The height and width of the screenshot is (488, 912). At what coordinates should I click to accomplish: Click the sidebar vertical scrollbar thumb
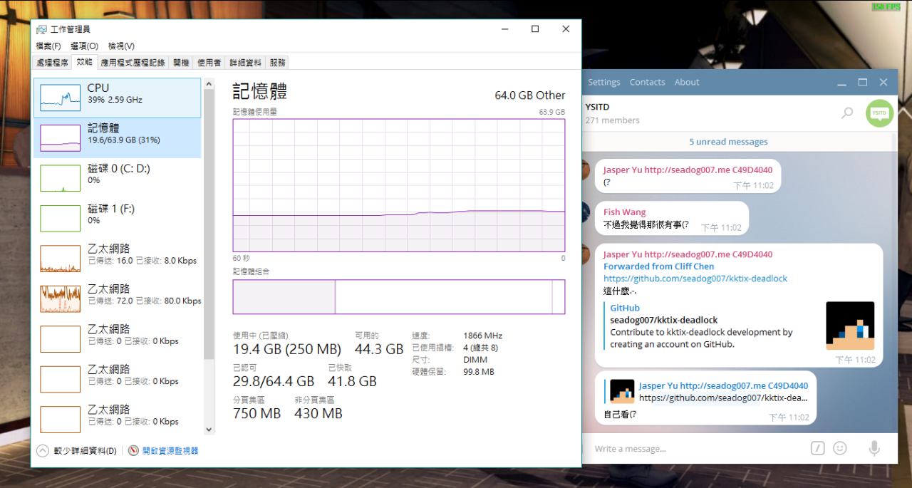pos(209,224)
